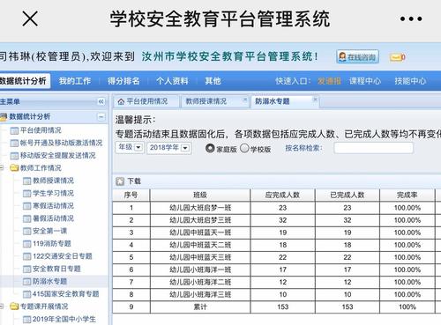Click the download icon beside 下载
Image resolution: width=441 pixels, height=325 pixels.
(120, 181)
